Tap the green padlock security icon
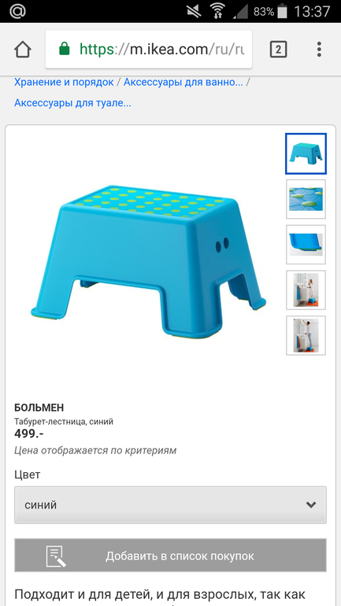341x606 pixels. (x=64, y=49)
